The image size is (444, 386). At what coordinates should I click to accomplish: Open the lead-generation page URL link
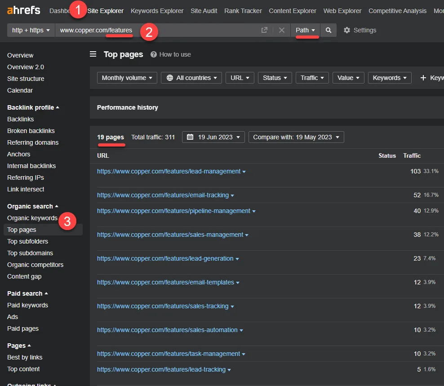click(165, 258)
